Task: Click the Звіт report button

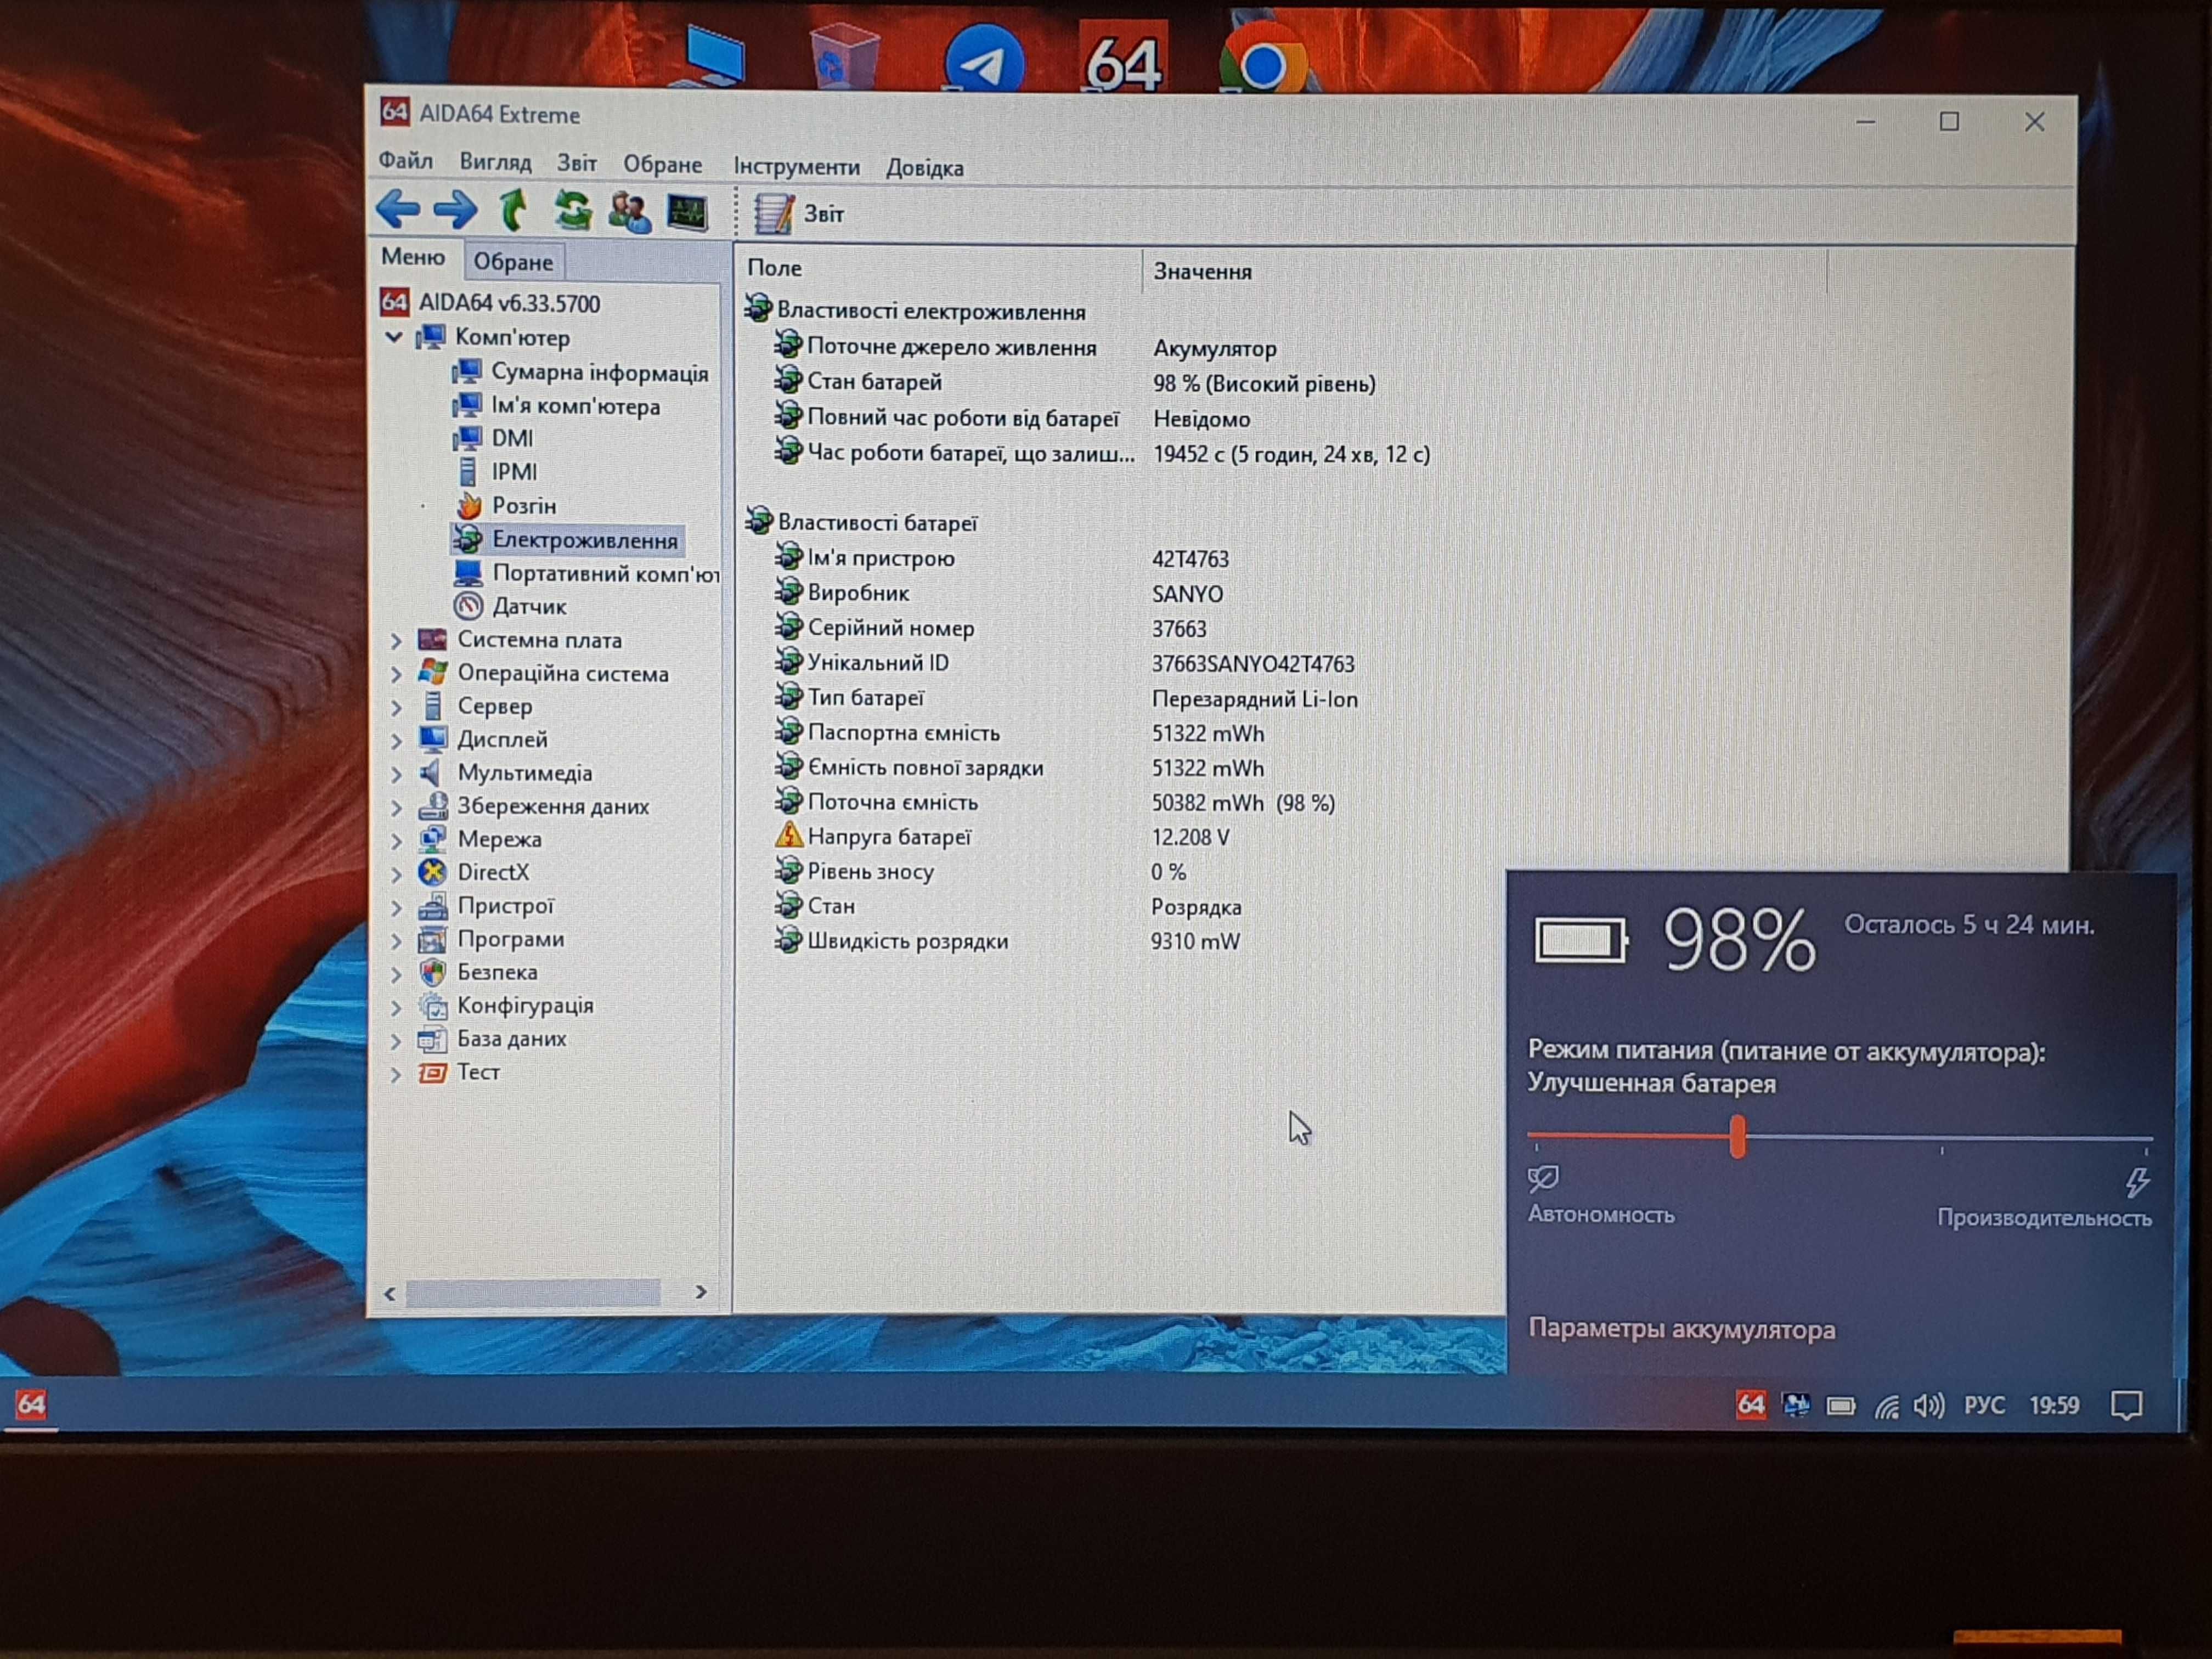Action: tap(799, 213)
